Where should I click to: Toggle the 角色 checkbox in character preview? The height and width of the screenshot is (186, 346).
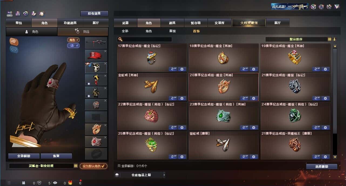tap(73, 40)
